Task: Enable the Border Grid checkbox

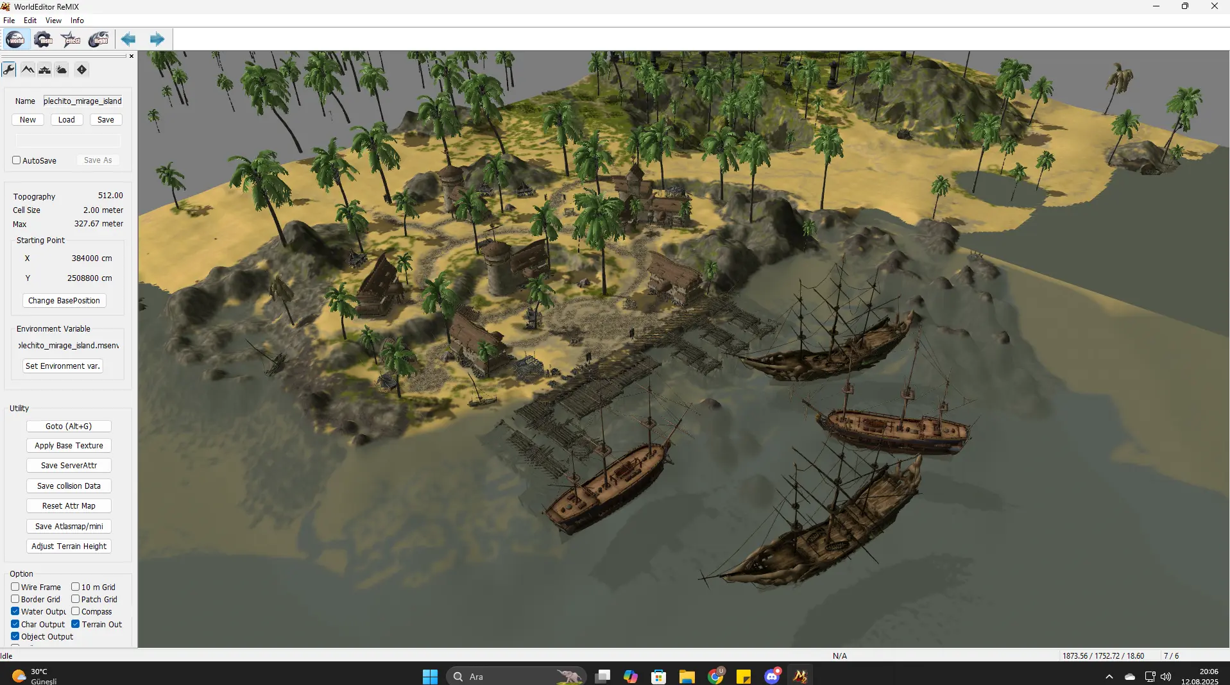Action: coord(15,599)
